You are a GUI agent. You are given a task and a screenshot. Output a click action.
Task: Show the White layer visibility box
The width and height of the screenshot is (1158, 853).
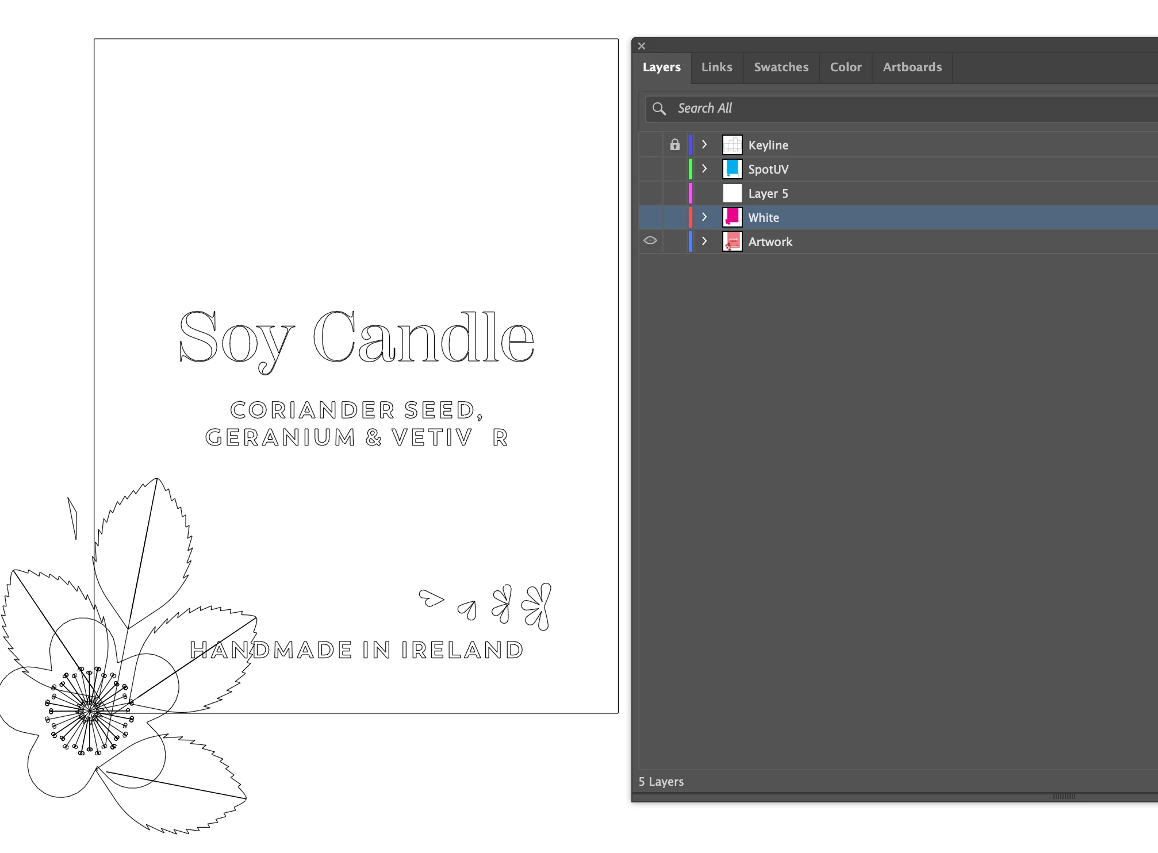(x=650, y=217)
